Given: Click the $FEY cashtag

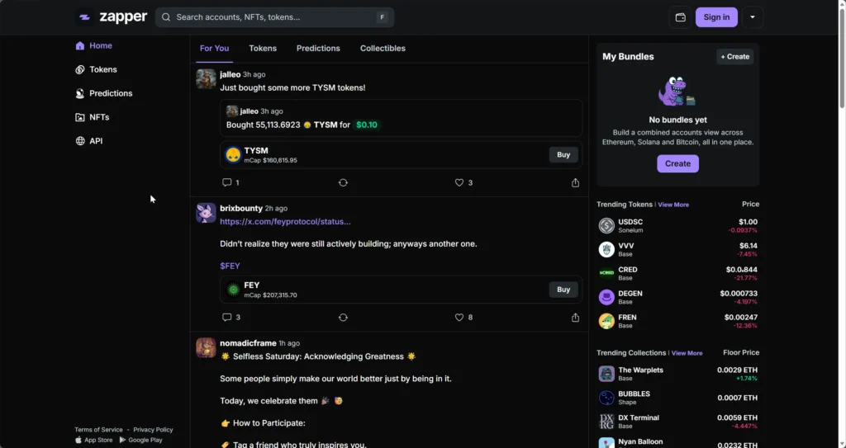Looking at the screenshot, I should click(230, 266).
